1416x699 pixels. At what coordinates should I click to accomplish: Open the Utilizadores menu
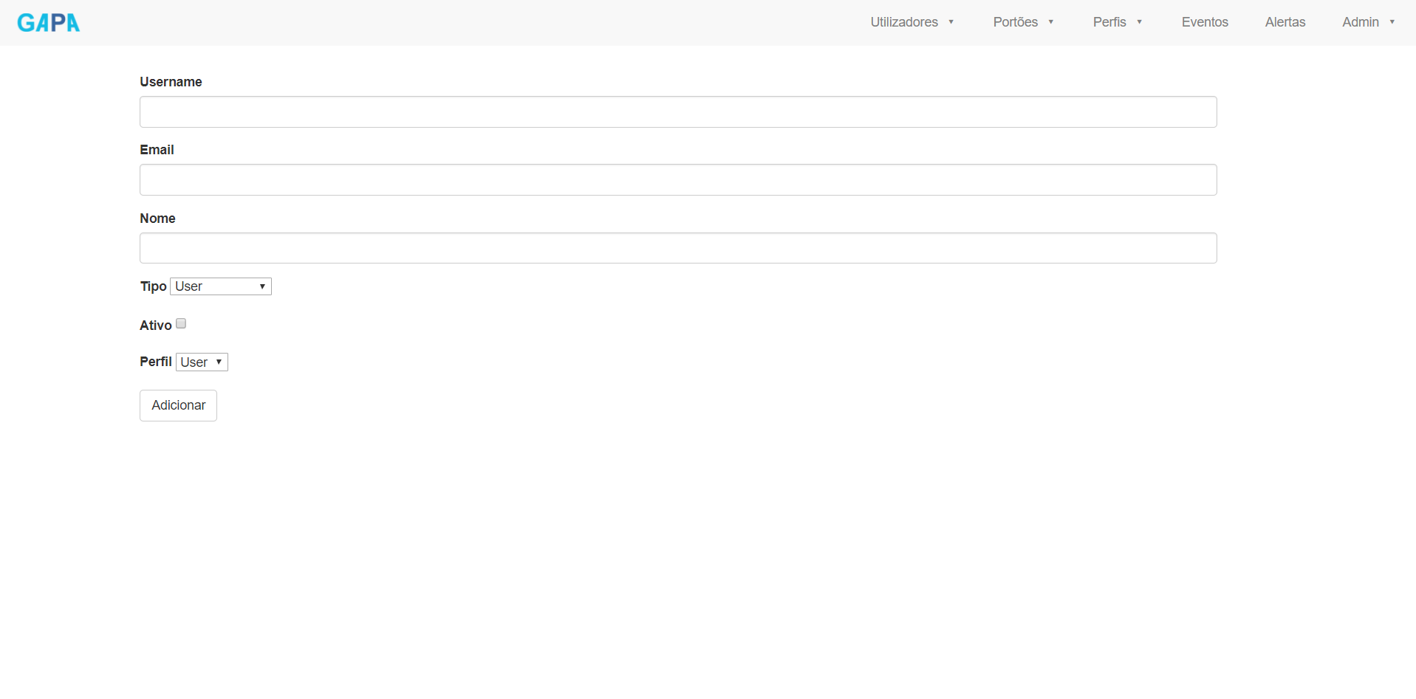pos(912,22)
